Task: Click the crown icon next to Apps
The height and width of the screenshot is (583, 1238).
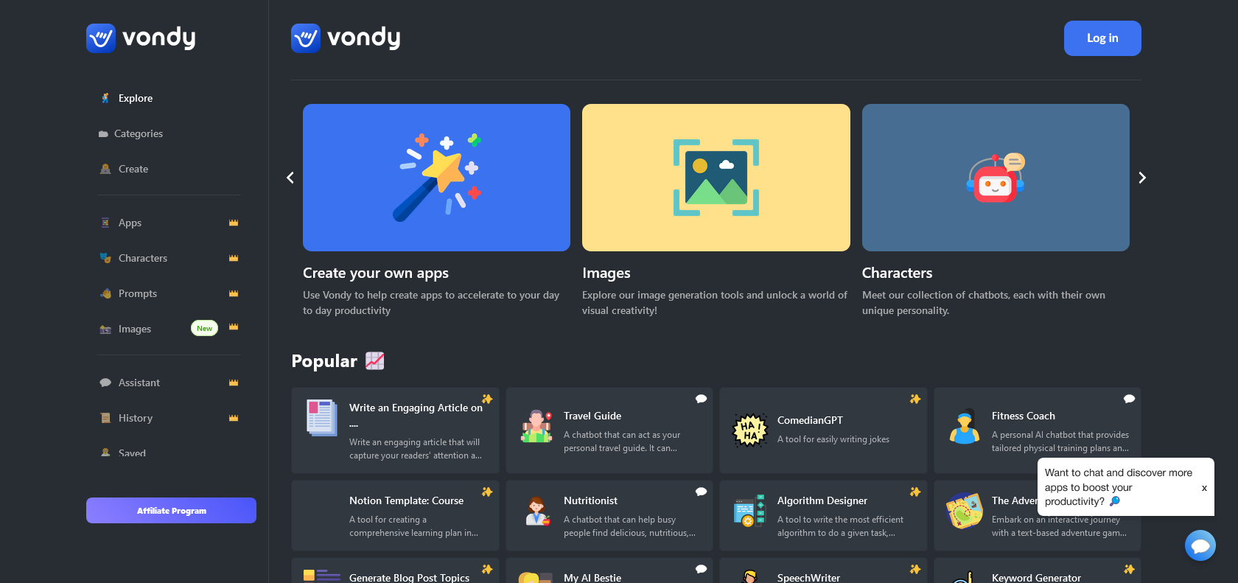Action: (x=234, y=223)
